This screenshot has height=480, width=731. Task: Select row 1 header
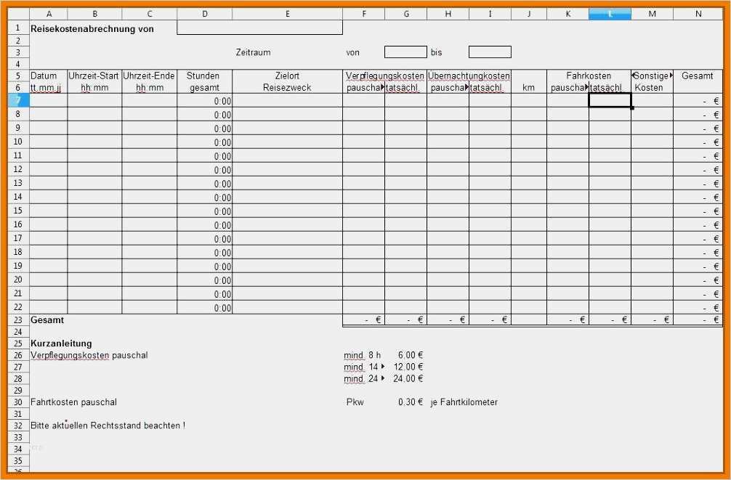pos(18,28)
